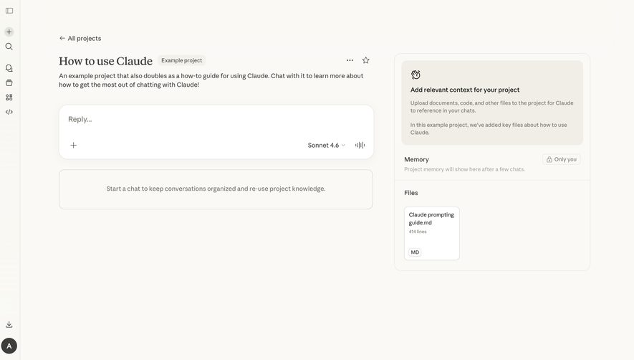Start voice mode with the waveform icon
Screen dimensions: 634x360
pos(360,145)
